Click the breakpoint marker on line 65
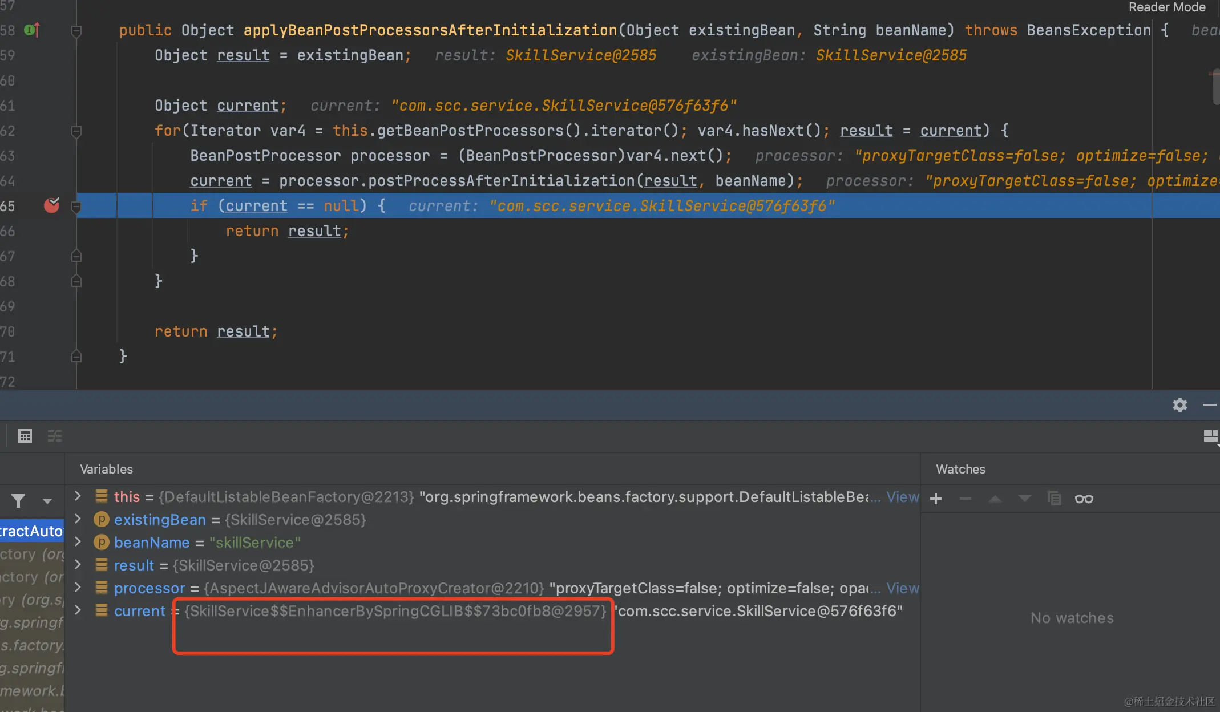Screen dimensions: 1220x712 coord(52,205)
